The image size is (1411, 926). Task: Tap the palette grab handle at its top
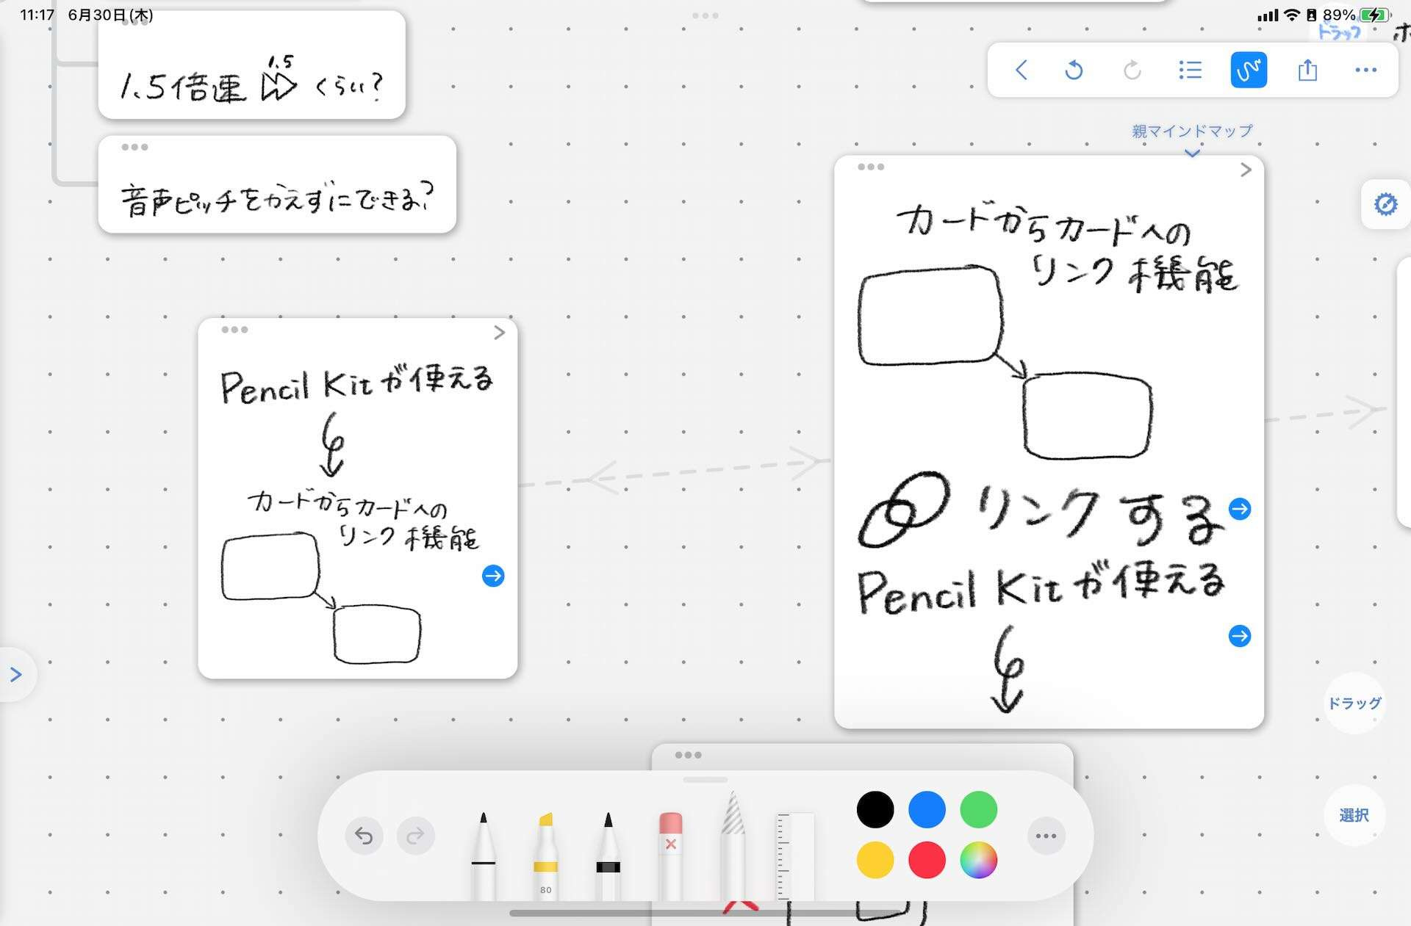point(705,780)
